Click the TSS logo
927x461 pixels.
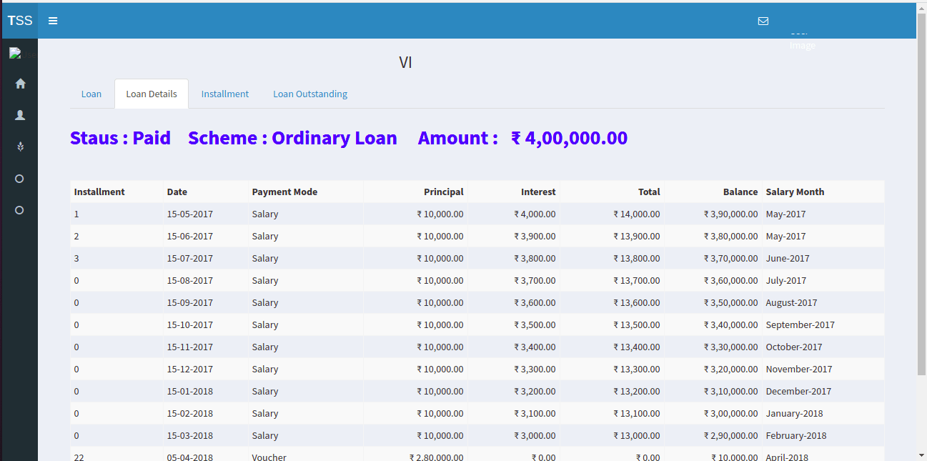[20, 21]
